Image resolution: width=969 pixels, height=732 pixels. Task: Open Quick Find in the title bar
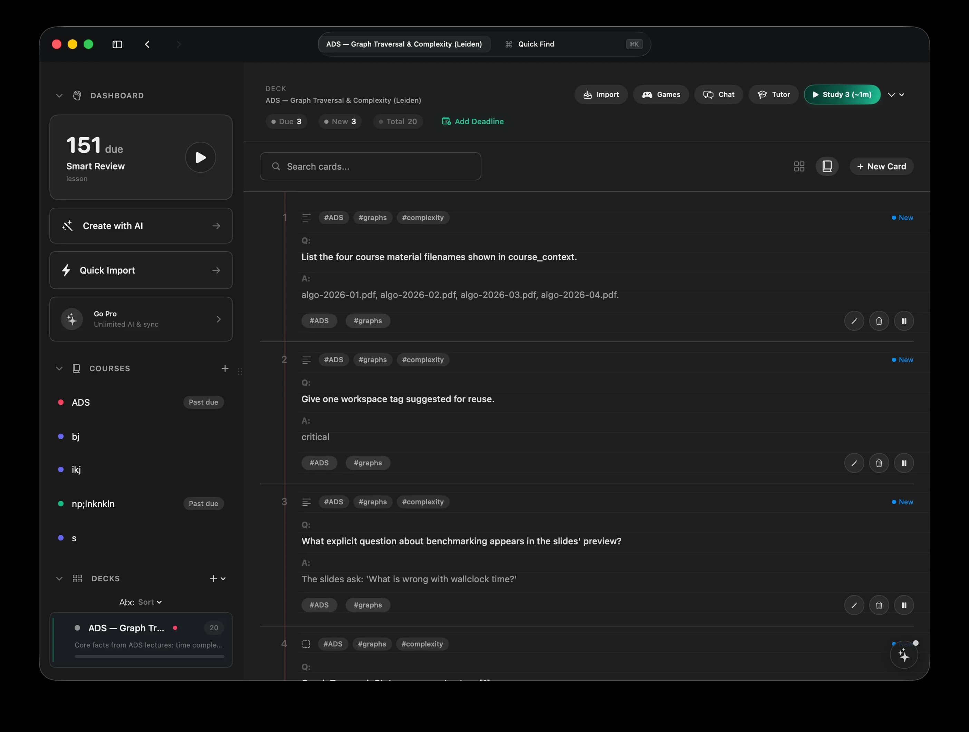click(x=535, y=44)
